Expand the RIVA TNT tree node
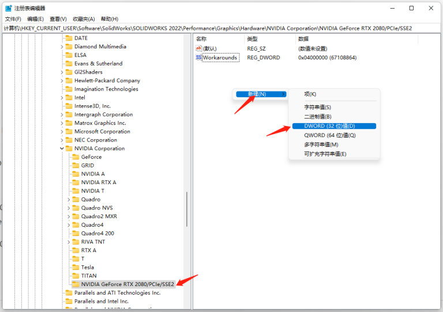Screen dimensions: 443x312 (x=69, y=242)
